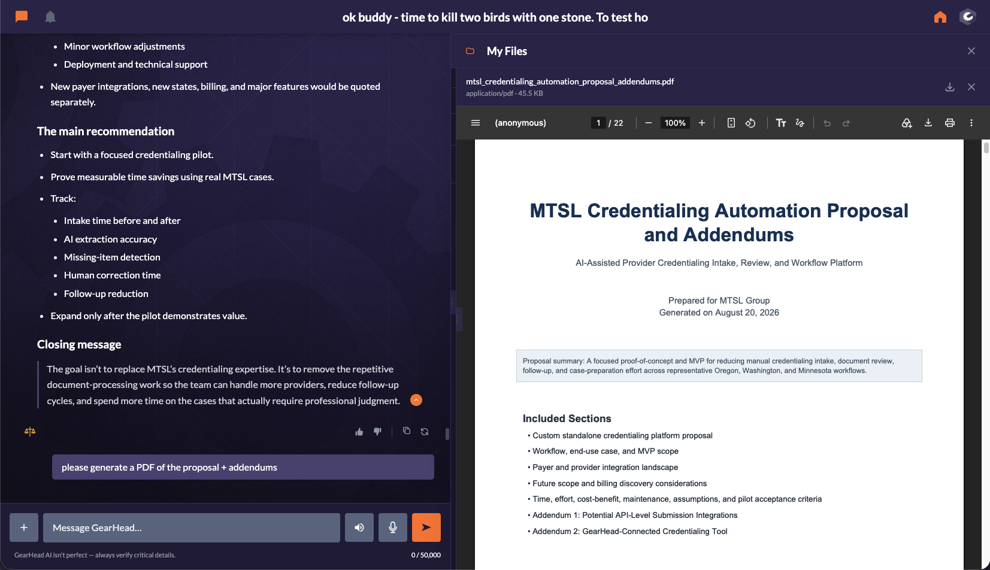Click the PDF viewer vertical scrollbar

[x=986, y=147]
